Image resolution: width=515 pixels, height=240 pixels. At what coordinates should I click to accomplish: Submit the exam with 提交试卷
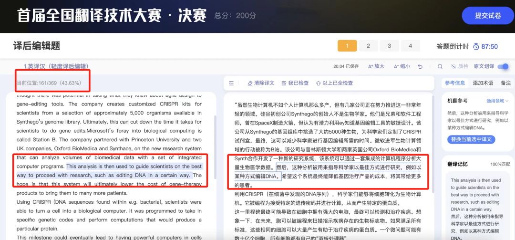click(487, 16)
